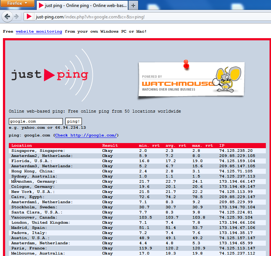Select the Santa Clara, U.S.A. row label
Screen dimensions: 271x256
pyautogui.click(x=37, y=212)
